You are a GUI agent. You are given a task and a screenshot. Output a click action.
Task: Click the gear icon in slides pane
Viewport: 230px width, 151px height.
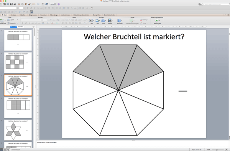(x=33, y=27)
